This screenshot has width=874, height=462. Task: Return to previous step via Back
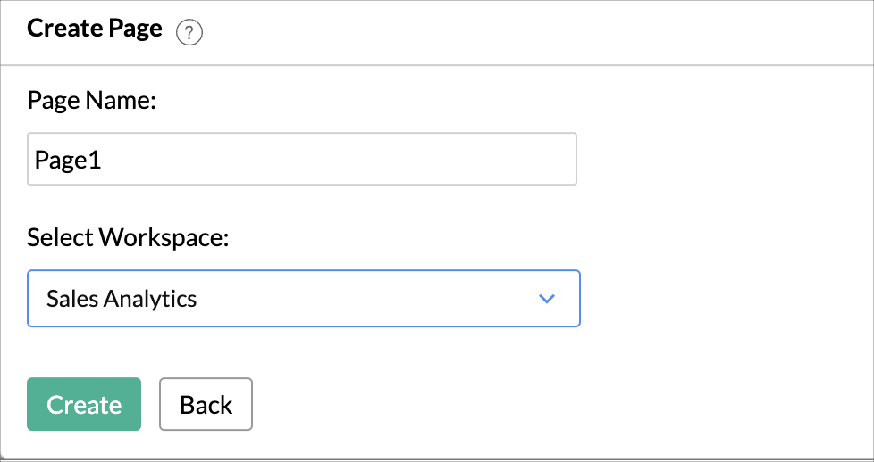(x=206, y=404)
